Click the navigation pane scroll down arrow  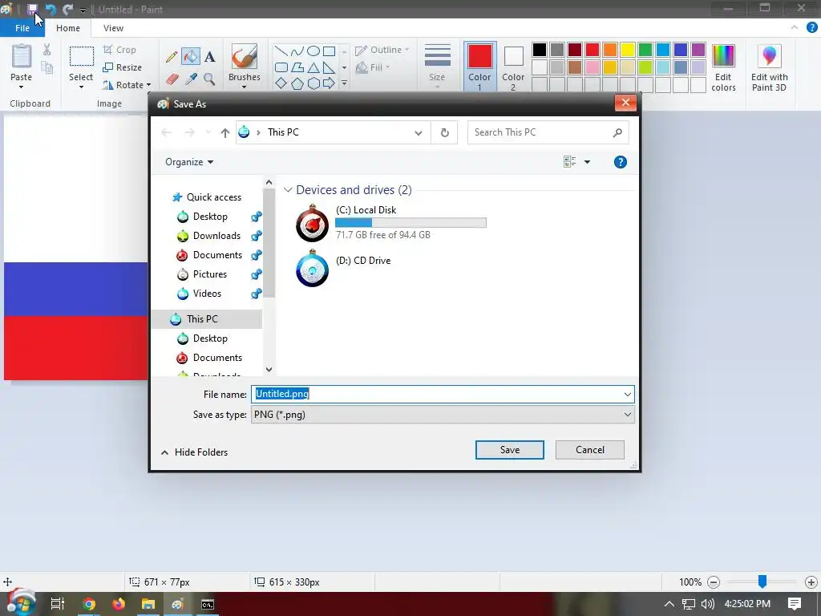[x=269, y=370]
